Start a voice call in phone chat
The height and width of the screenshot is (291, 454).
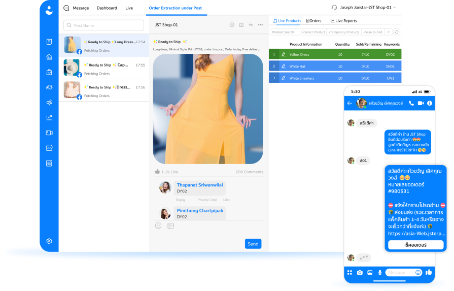tap(411, 103)
